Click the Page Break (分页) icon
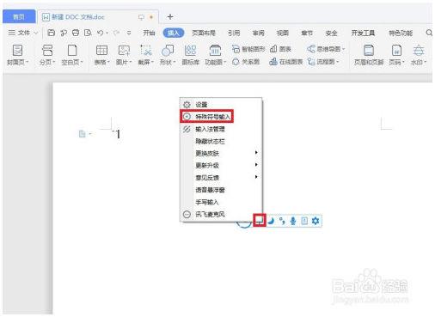Image resolution: width=435 pixels, height=317 pixels. [x=47, y=51]
